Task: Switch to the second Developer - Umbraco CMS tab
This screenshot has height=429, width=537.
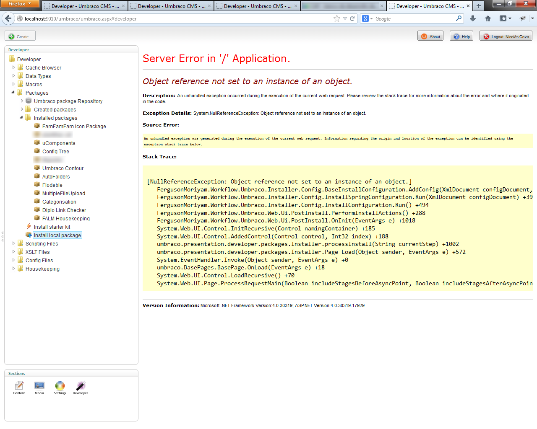Action: pyautogui.click(x=170, y=6)
